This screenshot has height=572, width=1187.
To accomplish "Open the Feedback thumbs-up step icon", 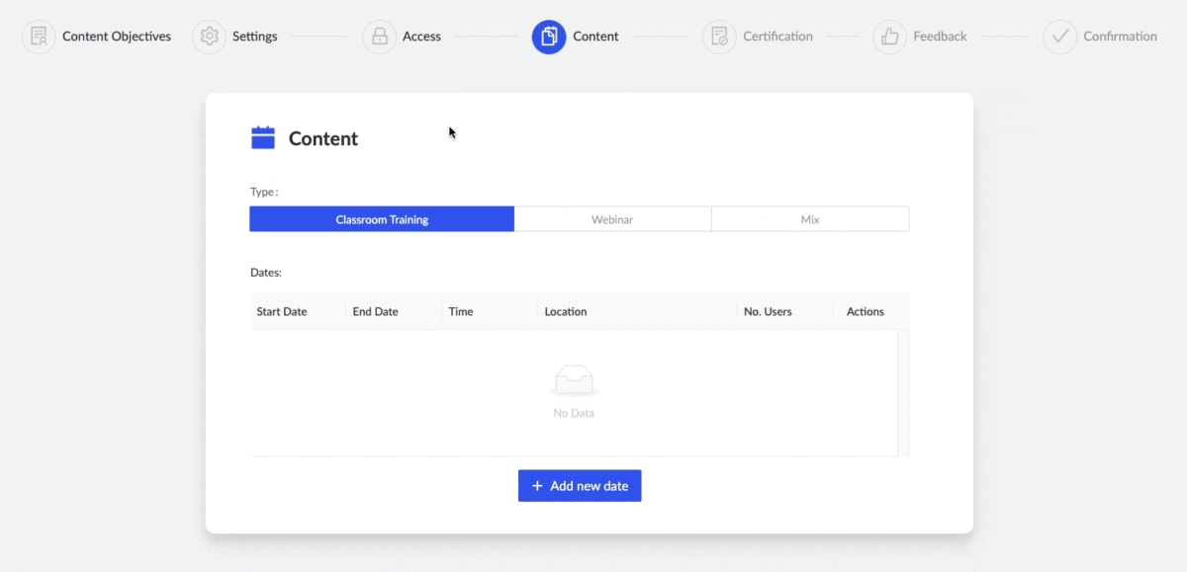I will 888,36.
